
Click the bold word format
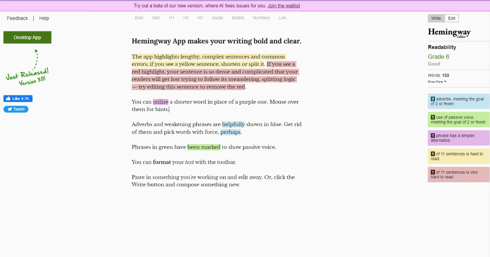[x=162, y=162]
